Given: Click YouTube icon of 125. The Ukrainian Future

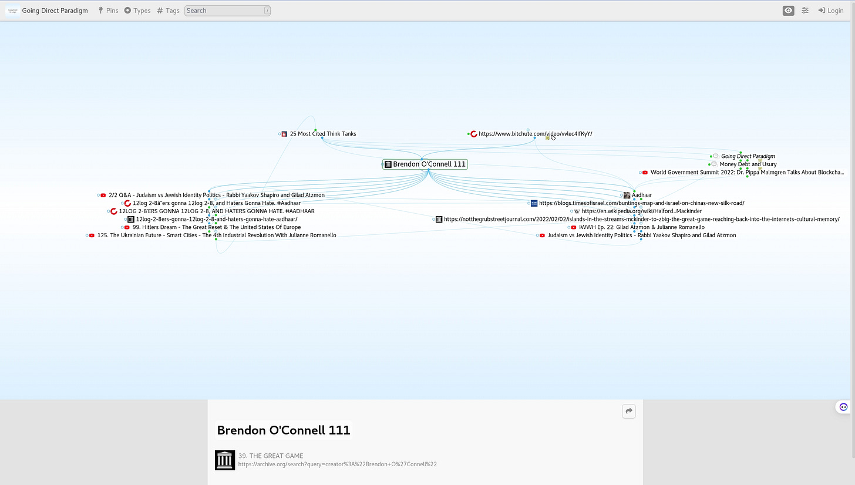Looking at the screenshot, I should (x=92, y=235).
